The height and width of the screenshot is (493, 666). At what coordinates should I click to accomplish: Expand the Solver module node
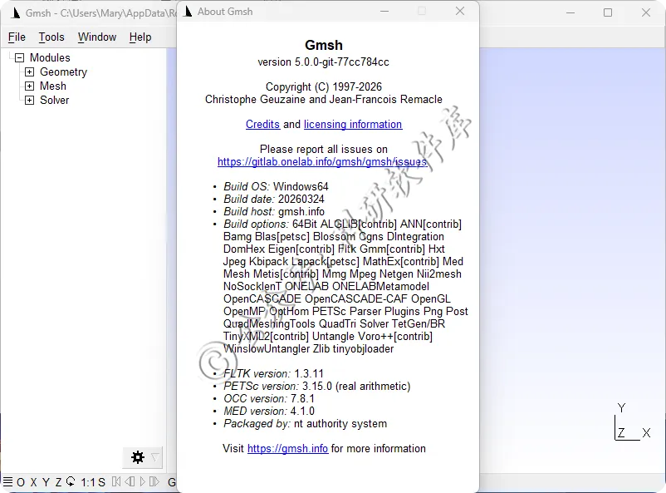29,101
